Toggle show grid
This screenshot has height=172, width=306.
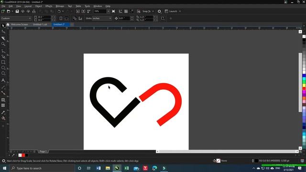126,11
